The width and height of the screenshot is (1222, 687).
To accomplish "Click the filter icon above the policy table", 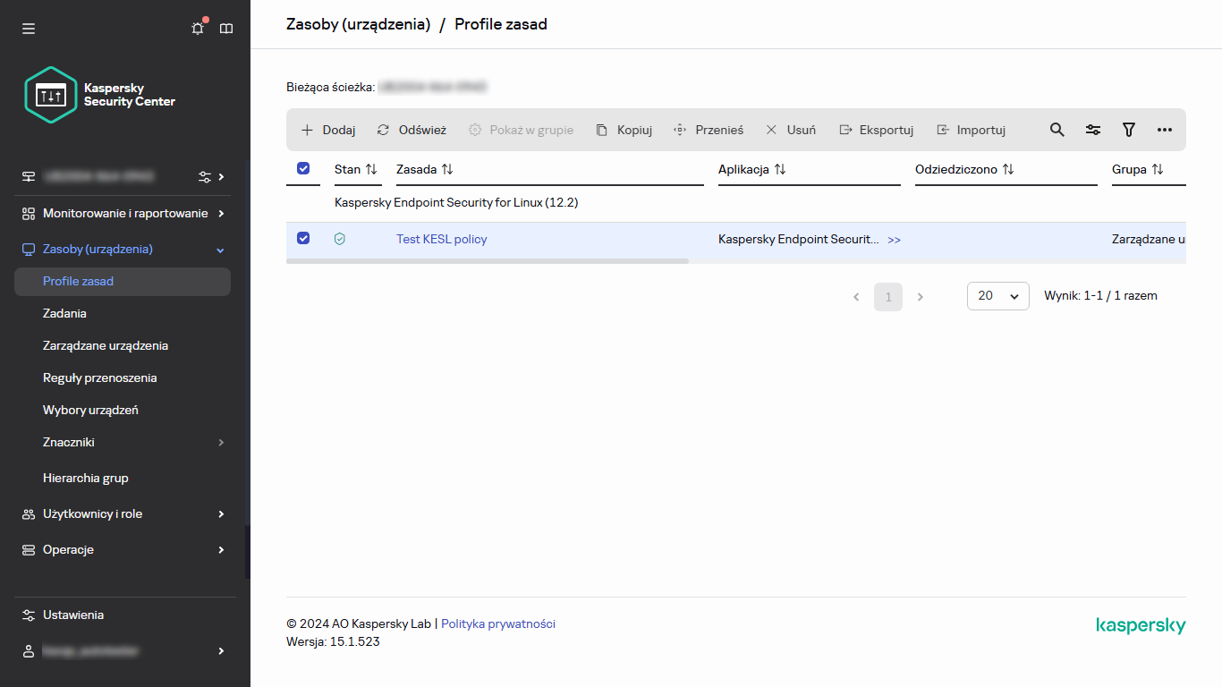I will point(1128,130).
